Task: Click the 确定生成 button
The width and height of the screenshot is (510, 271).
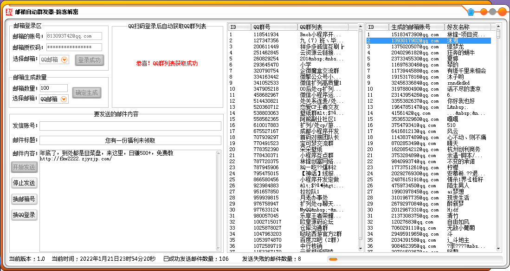Action: (x=86, y=93)
